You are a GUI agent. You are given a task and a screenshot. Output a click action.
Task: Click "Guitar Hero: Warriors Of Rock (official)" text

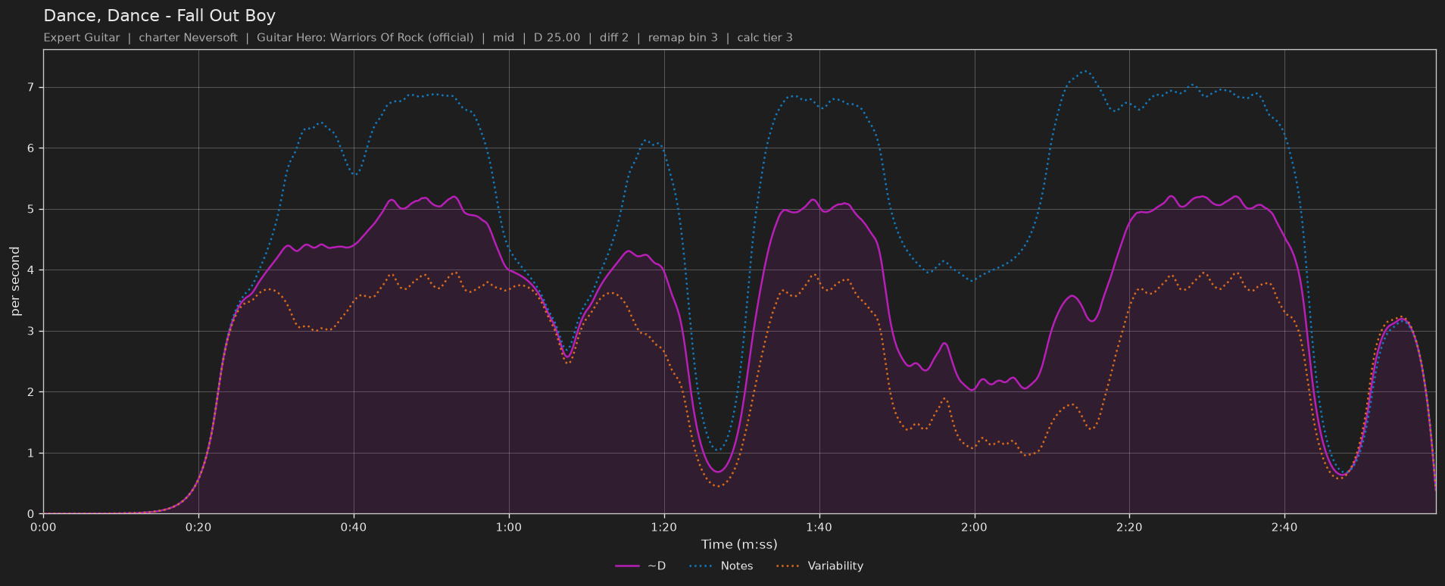click(x=365, y=38)
